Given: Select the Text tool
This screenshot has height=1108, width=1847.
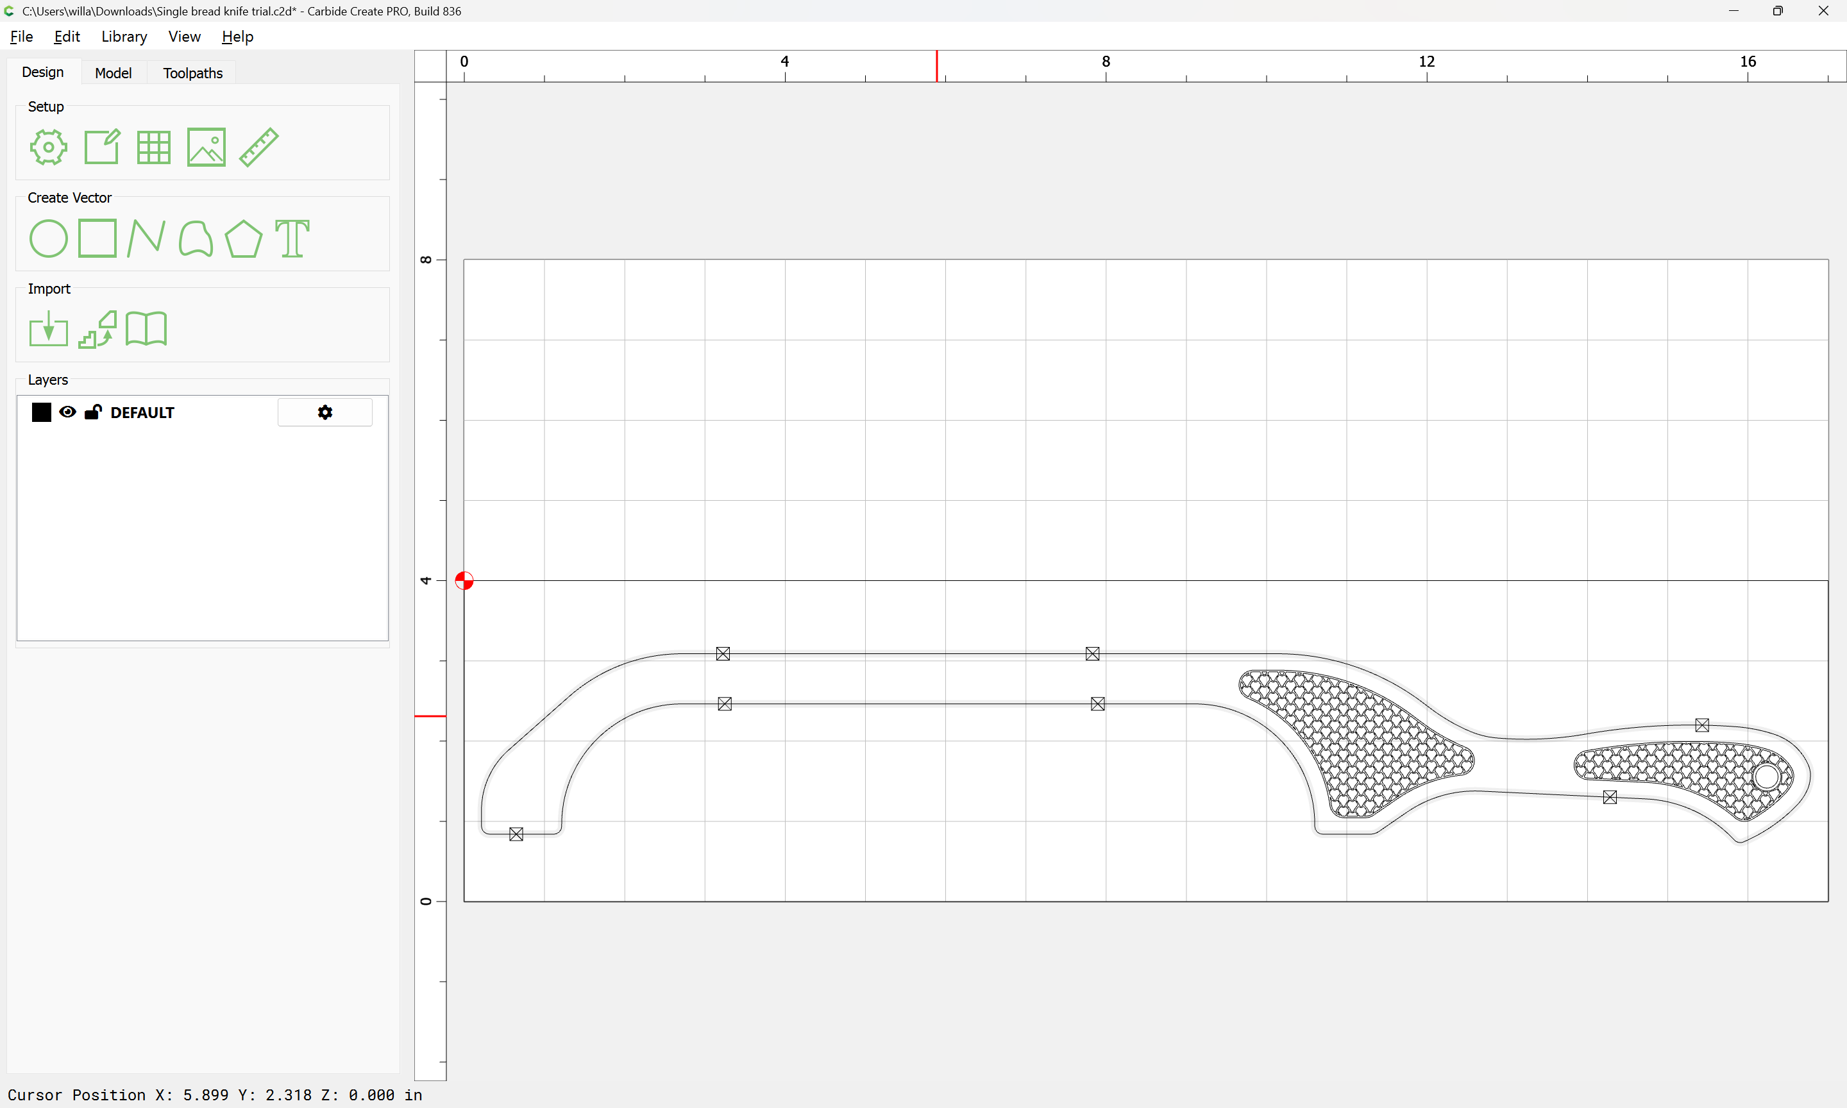Looking at the screenshot, I should (x=292, y=239).
